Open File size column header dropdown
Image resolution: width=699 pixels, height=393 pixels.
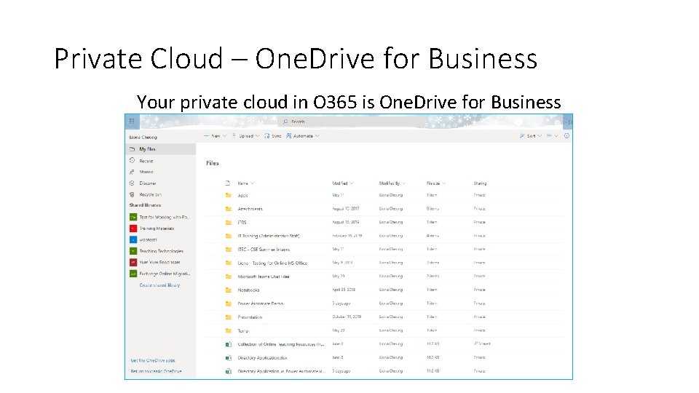[436, 183]
